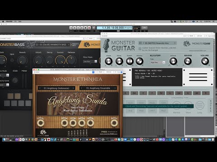Image resolution: width=217 pixels, height=162 pixels.
Task: Click Monster Guitar EQ Amount knob
Action: pos(173,61)
